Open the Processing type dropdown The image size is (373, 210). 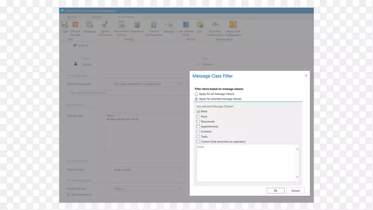pos(148,189)
